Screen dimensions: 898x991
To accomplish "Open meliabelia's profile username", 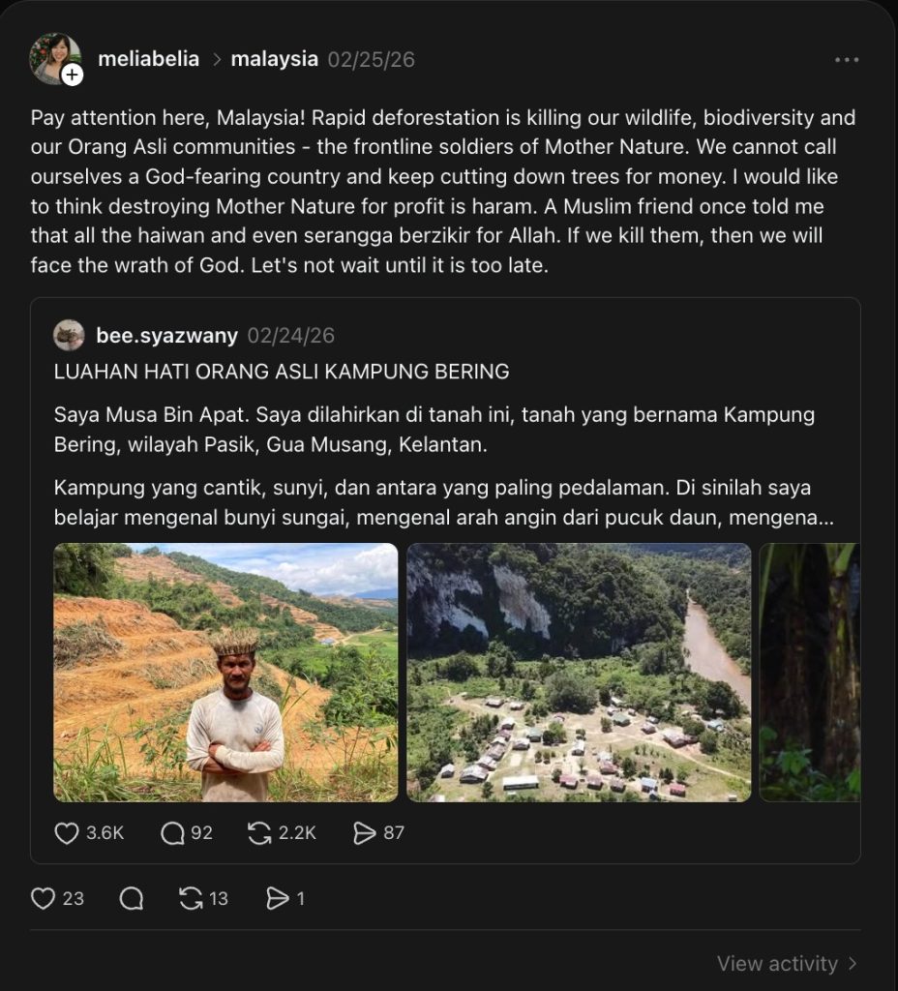I will click(x=148, y=59).
